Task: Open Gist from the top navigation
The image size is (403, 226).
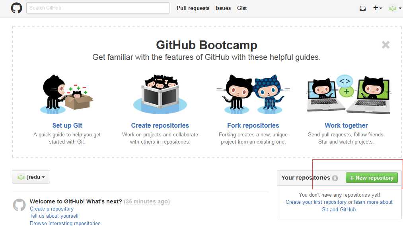Action: [x=242, y=8]
